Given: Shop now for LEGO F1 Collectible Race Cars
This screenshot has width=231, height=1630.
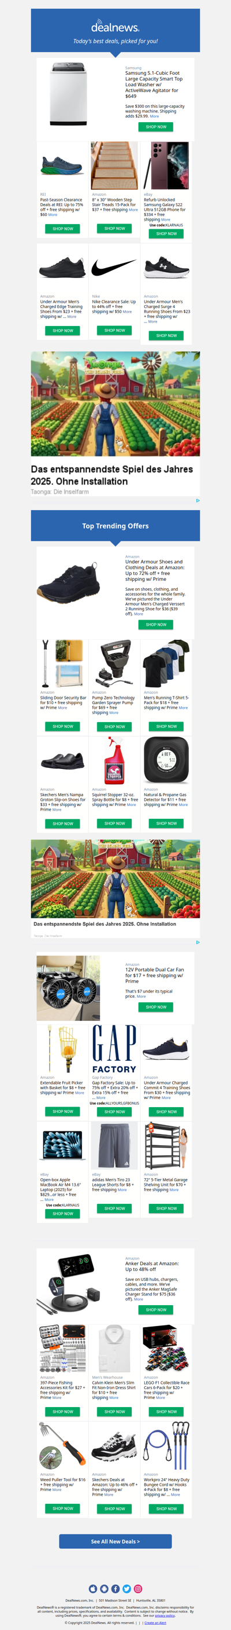Looking at the screenshot, I should pos(167,1412).
